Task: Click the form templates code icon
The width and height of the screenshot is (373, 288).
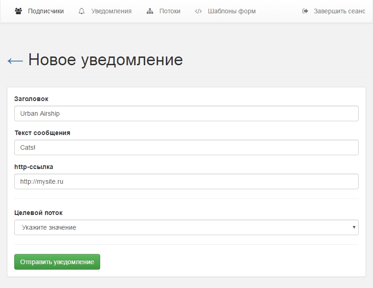Action: point(198,11)
